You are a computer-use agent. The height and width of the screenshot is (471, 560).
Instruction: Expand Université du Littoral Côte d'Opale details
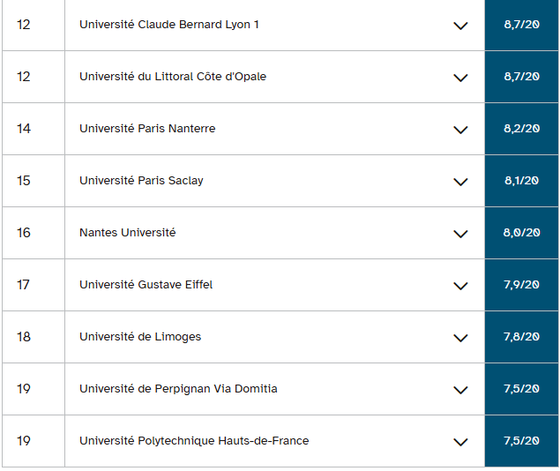(x=459, y=78)
